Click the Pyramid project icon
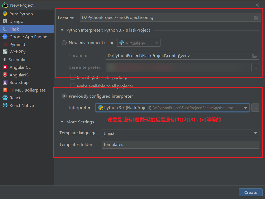The height and width of the screenshot is (199, 265). (5, 44)
